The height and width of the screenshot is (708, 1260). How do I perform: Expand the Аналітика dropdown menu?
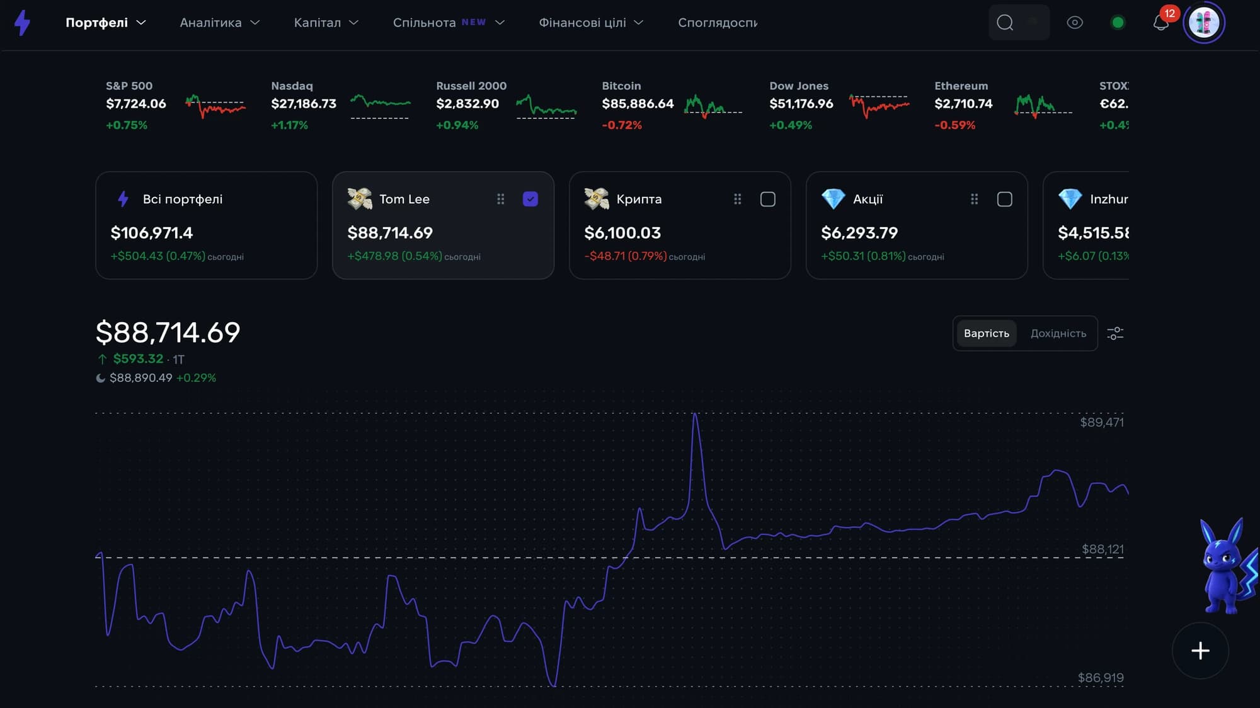point(220,23)
